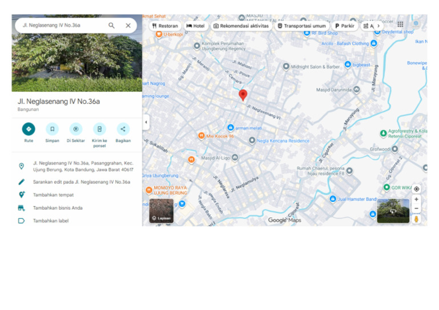Select Mie Kocok 96 restaurant marker

coord(201,136)
